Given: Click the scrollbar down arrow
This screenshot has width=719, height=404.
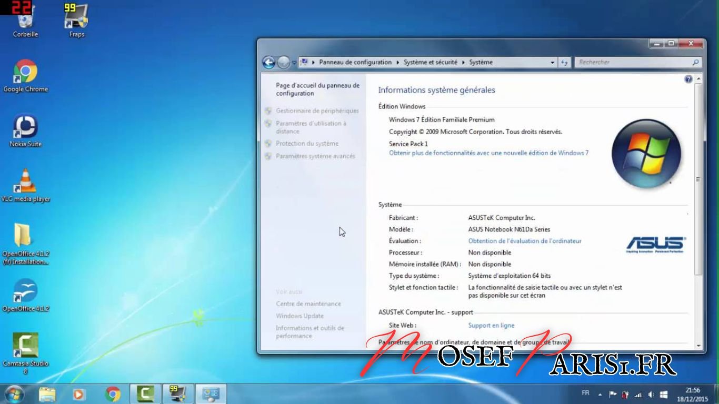Looking at the screenshot, I should point(698,346).
